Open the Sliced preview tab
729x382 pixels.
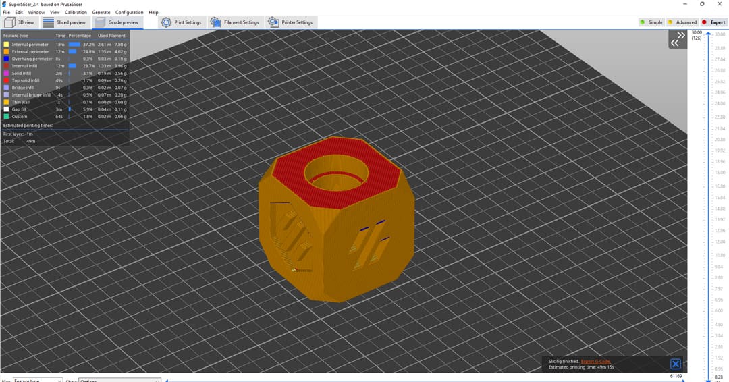(x=65, y=22)
